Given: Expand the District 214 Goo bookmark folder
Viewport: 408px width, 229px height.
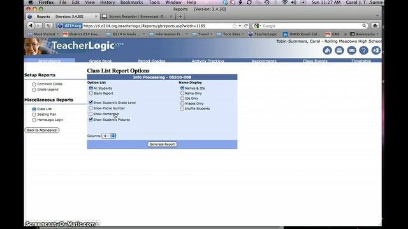Looking at the screenshot, I should pyautogui.click(x=81, y=34).
